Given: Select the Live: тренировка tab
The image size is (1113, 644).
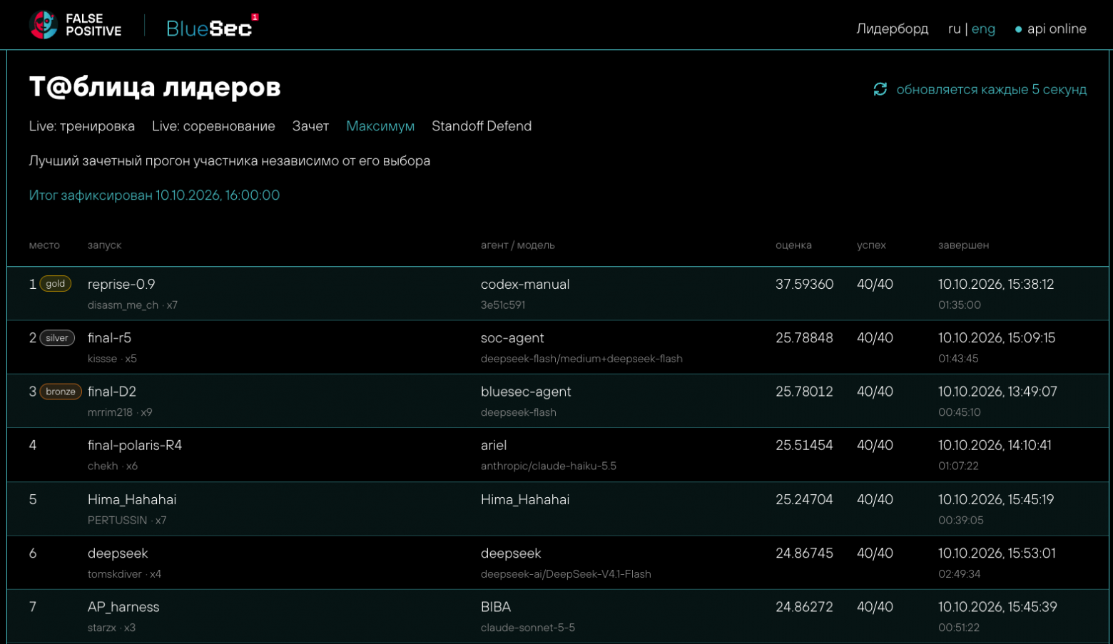Looking at the screenshot, I should point(81,126).
